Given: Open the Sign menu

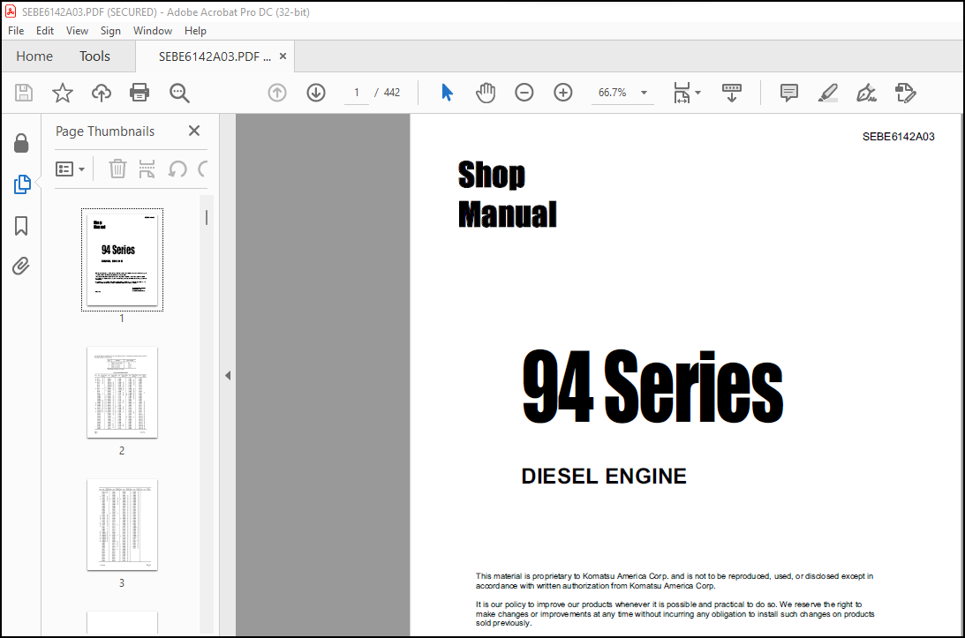Looking at the screenshot, I should click(x=110, y=31).
